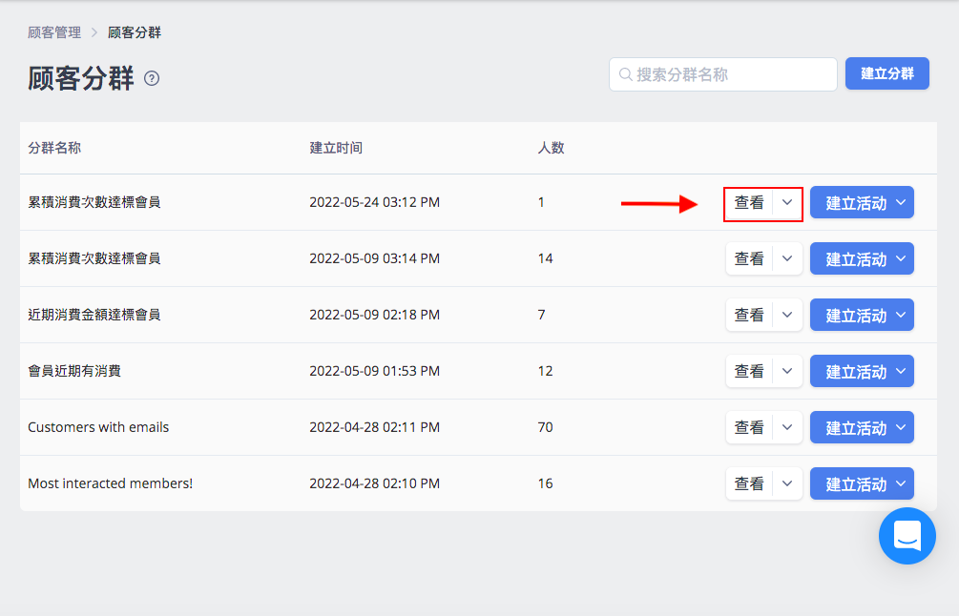Click the member count 16
Screen dimensions: 959x616
pos(545,483)
